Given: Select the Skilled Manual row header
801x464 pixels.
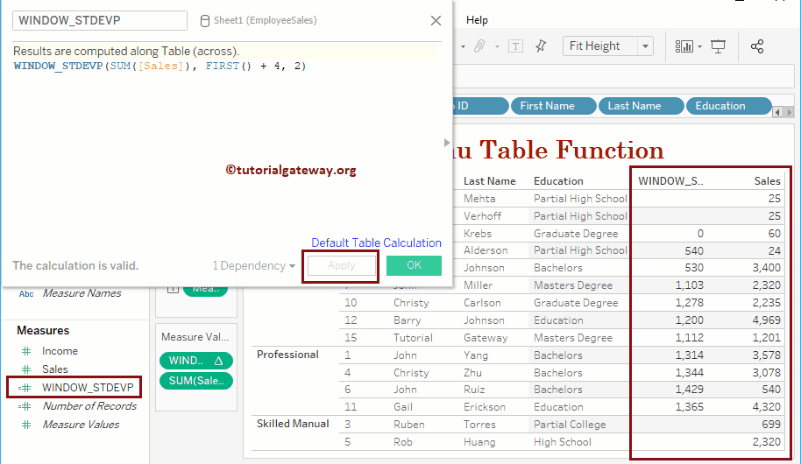Looking at the screenshot, I should (x=293, y=424).
